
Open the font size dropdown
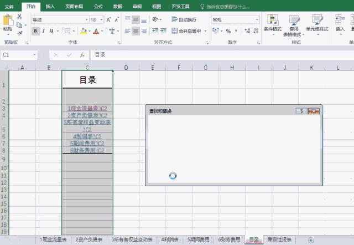click(x=101, y=20)
